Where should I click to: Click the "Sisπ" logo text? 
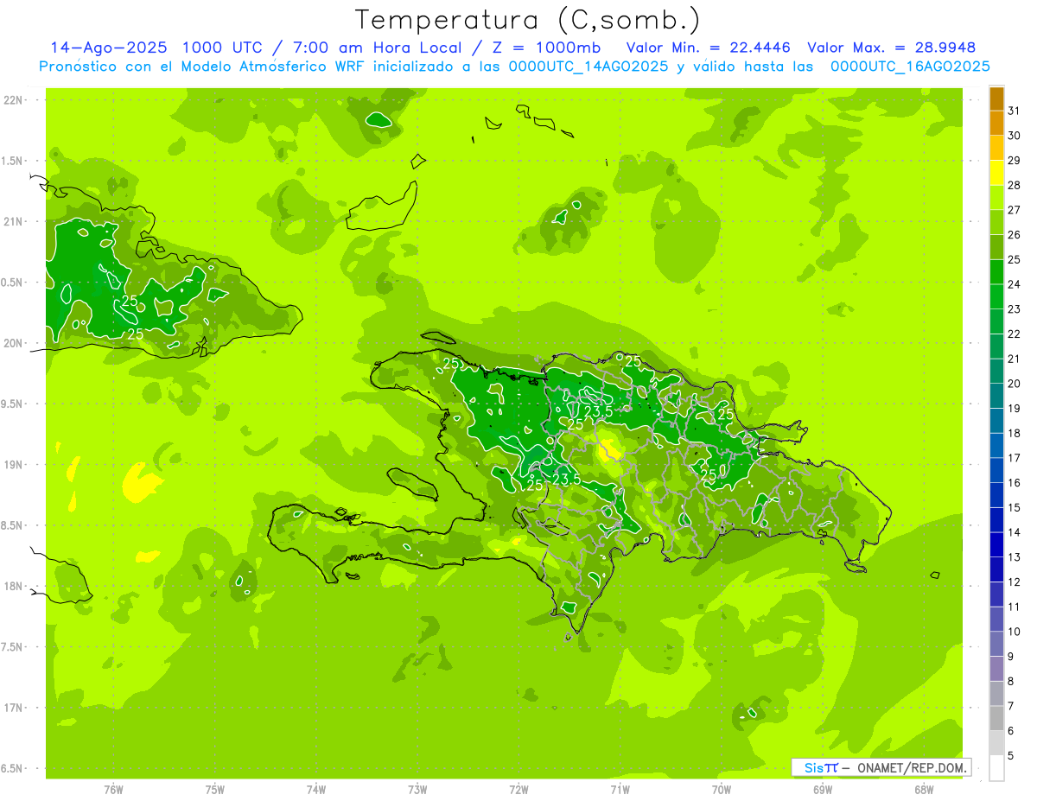[821, 767]
